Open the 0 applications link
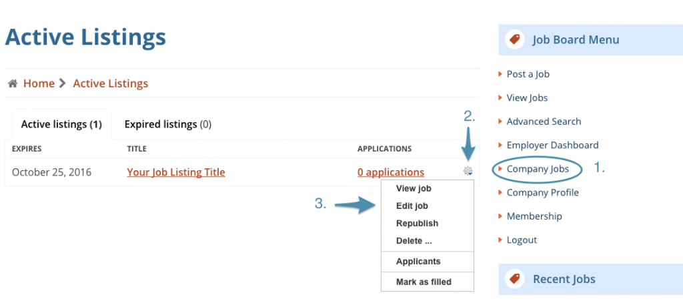Image resolution: width=683 pixels, height=303 pixels. coord(391,172)
